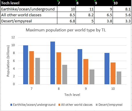Select the Tech level horizontal axis title

(72, 95)
